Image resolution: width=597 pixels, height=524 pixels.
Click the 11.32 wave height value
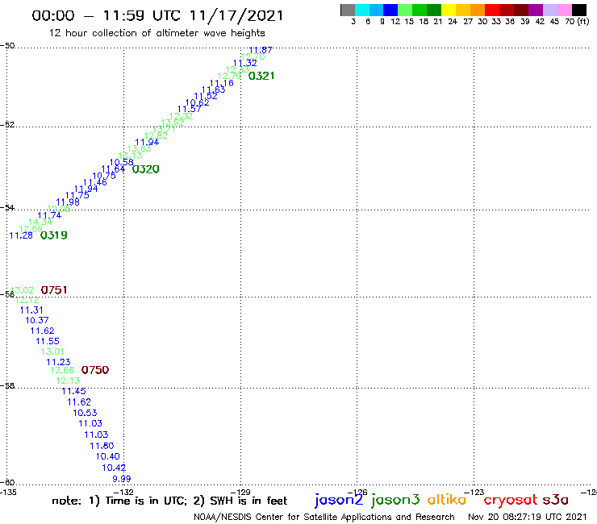point(244,63)
